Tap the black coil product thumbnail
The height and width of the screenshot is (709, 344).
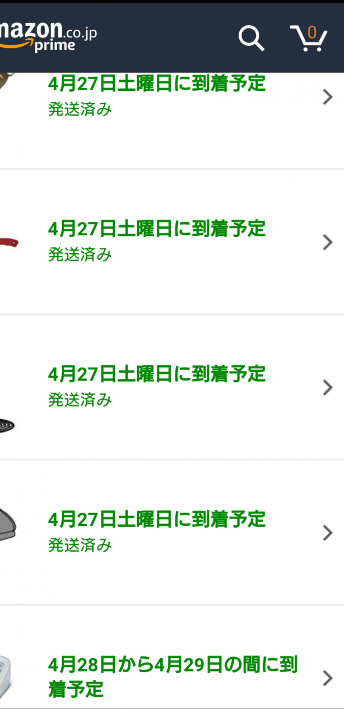tap(7, 425)
